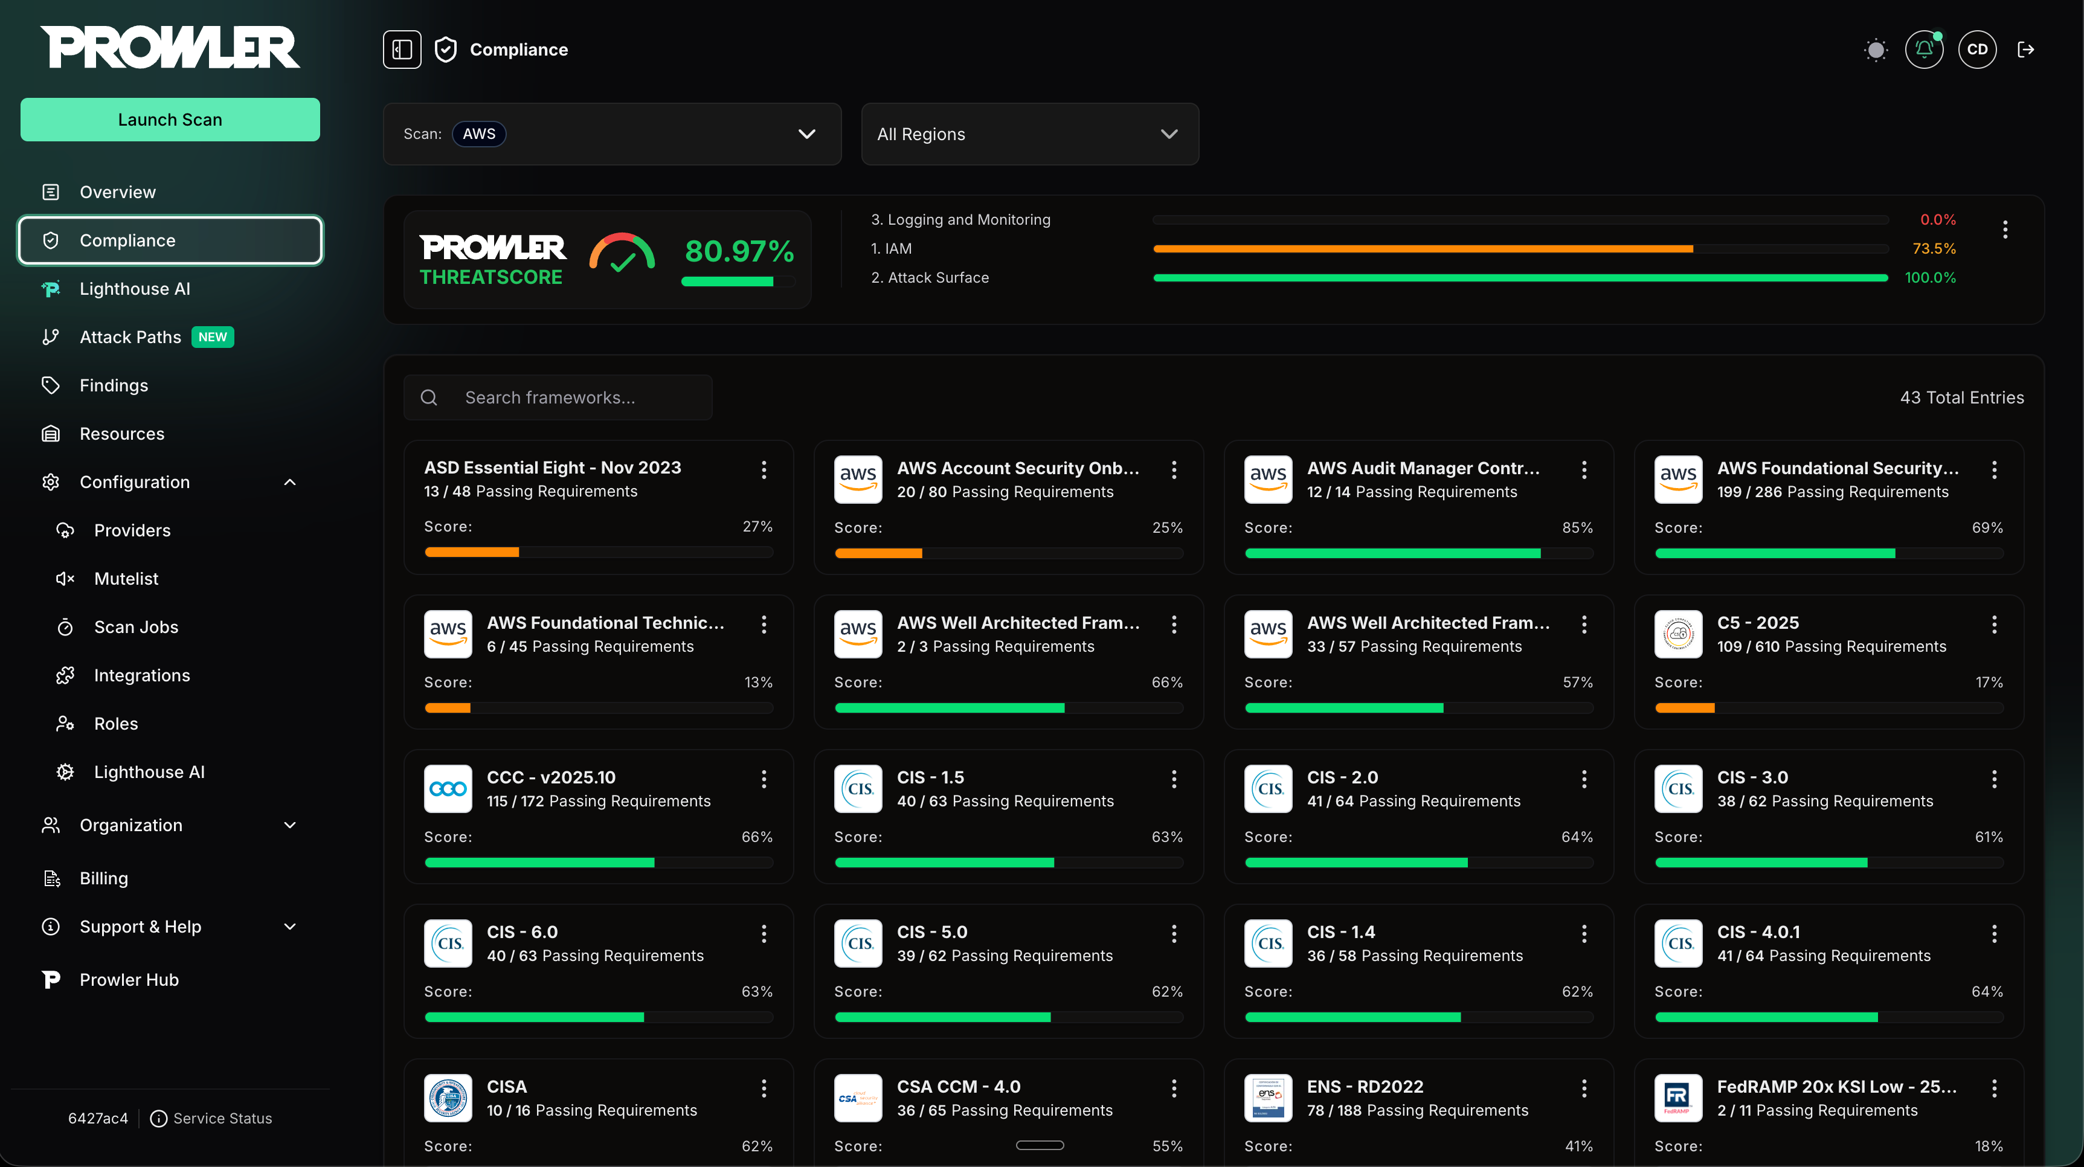
Task: Focus the Search frameworks field
Action: 558,397
